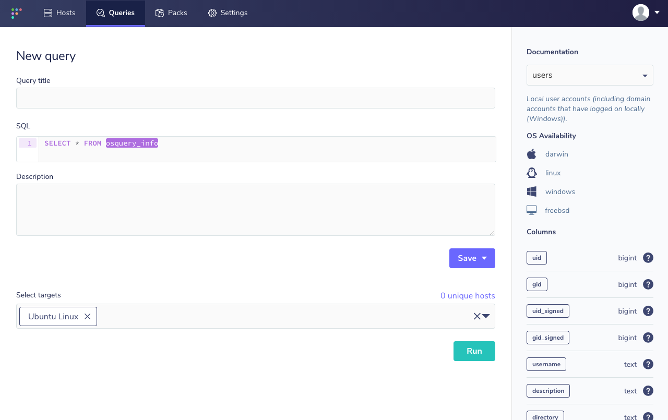Click the Fleet logo

pyautogui.click(x=16, y=13)
